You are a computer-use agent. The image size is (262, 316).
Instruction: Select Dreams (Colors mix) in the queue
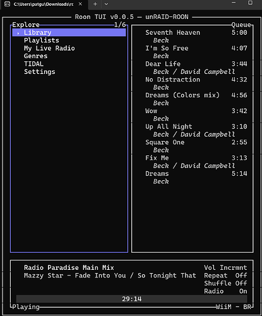(182, 95)
